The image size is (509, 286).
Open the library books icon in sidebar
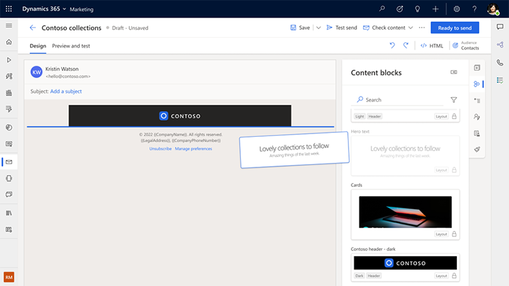(8, 213)
